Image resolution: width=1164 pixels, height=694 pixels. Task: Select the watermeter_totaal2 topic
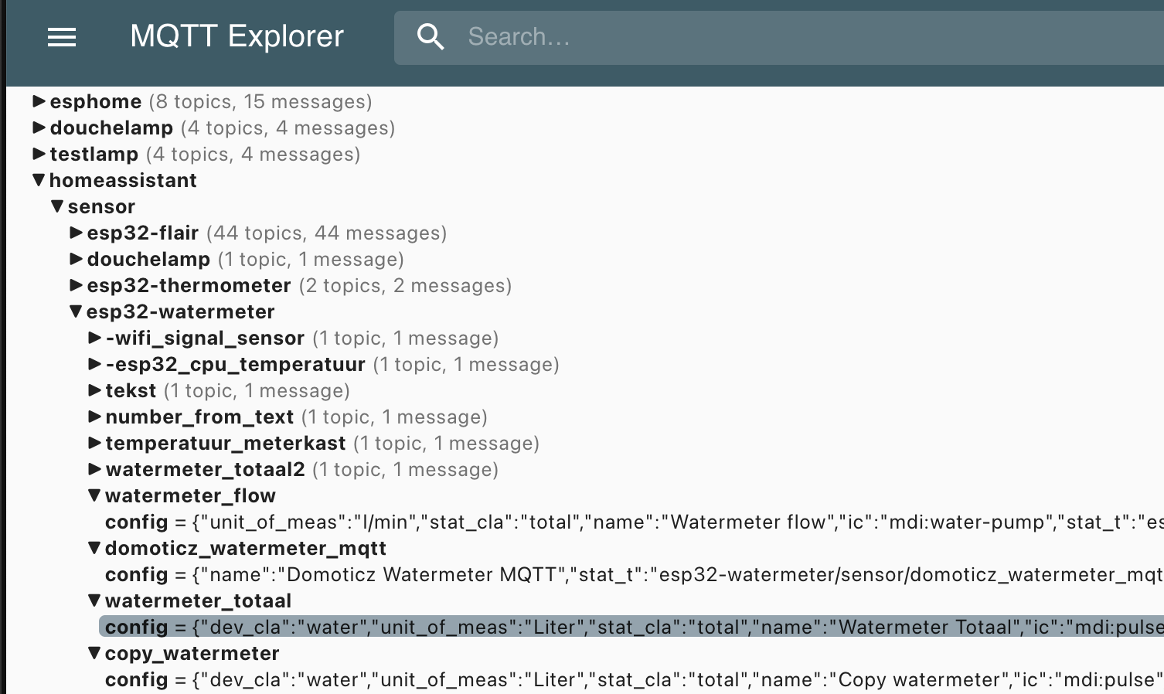pos(205,469)
